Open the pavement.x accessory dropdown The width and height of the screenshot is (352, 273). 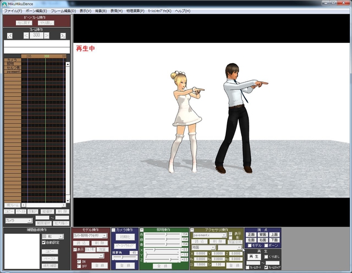209,235
